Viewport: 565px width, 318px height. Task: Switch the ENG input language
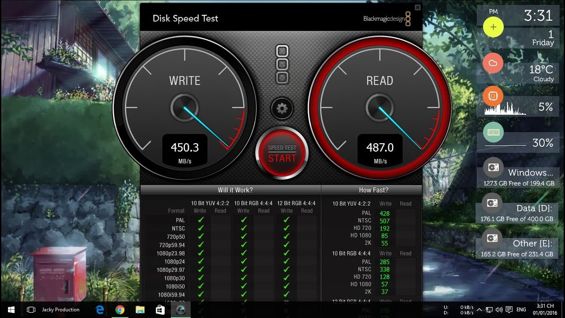pos(521,310)
